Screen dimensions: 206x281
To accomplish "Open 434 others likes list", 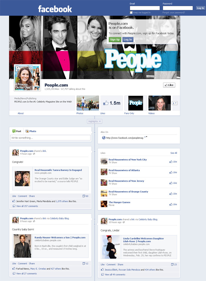I will (x=150, y=270).
